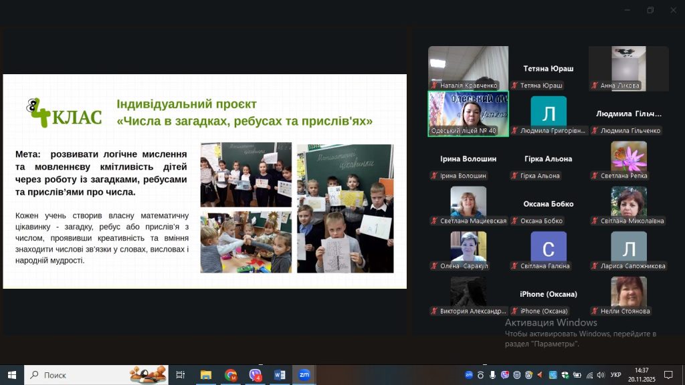Open Microsoft Word in the taskbar

280,375
